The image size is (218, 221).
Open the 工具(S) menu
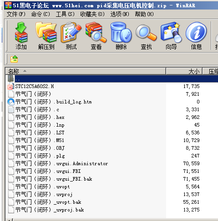65,14
